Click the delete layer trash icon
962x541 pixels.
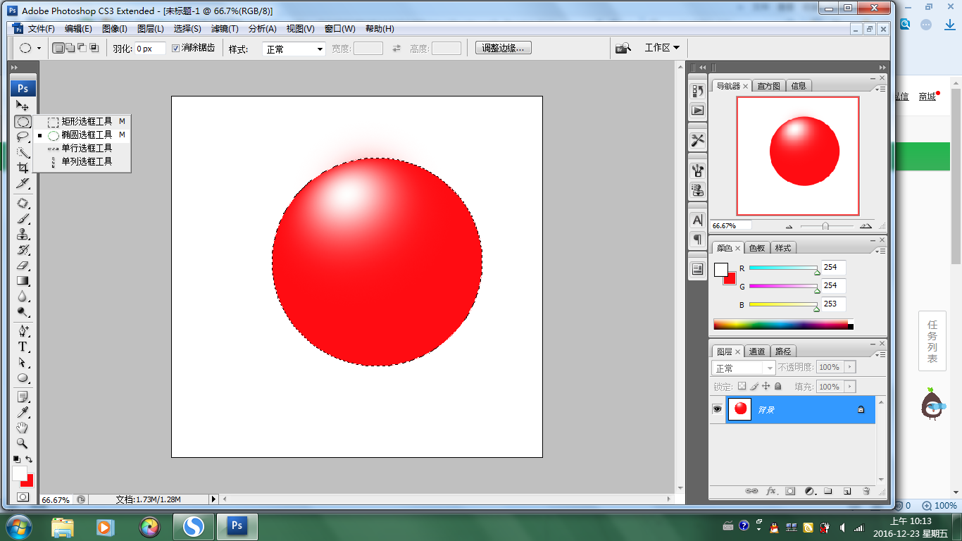pyautogui.click(x=866, y=491)
